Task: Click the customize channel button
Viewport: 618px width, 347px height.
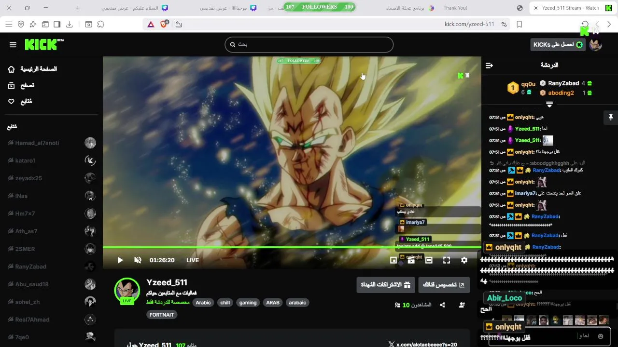Action: [444, 285]
